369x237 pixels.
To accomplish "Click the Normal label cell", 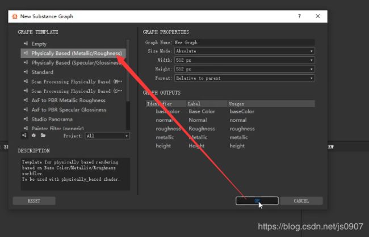I will coord(198,120).
